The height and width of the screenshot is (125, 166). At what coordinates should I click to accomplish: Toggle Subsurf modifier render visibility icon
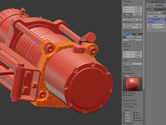pos(163,13)
